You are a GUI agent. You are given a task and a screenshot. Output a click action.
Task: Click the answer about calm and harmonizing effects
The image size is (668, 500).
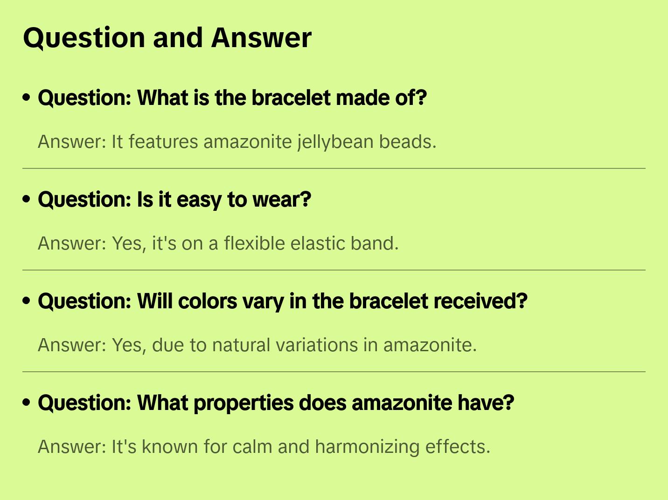tap(264, 447)
